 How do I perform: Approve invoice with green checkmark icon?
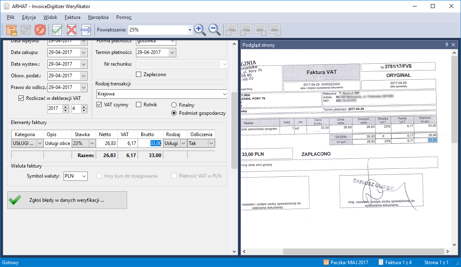click(x=57, y=30)
